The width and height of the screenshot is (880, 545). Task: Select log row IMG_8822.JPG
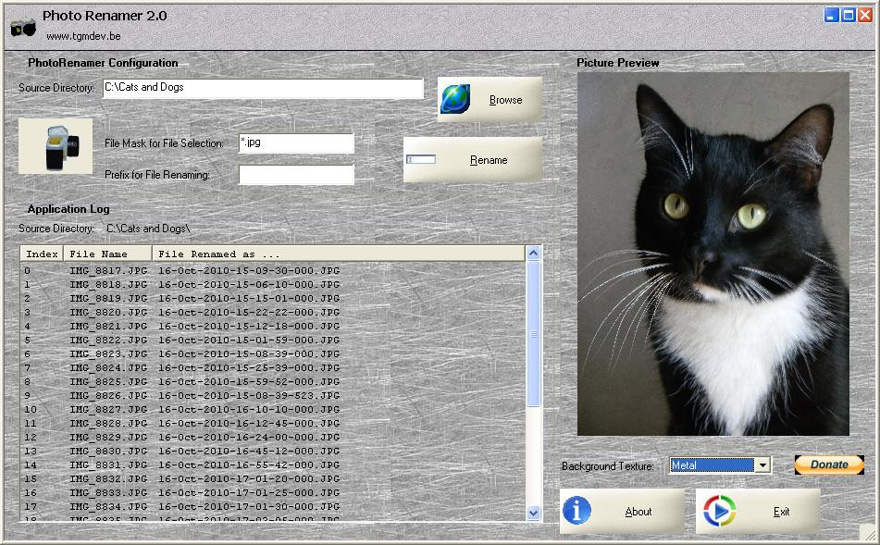pos(273,341)
